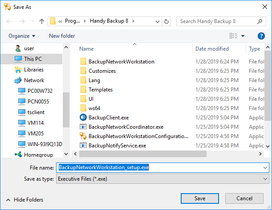Click the Forward navigation arrow
The width and height of the screenshot is (272, 210).
point(22,21)
